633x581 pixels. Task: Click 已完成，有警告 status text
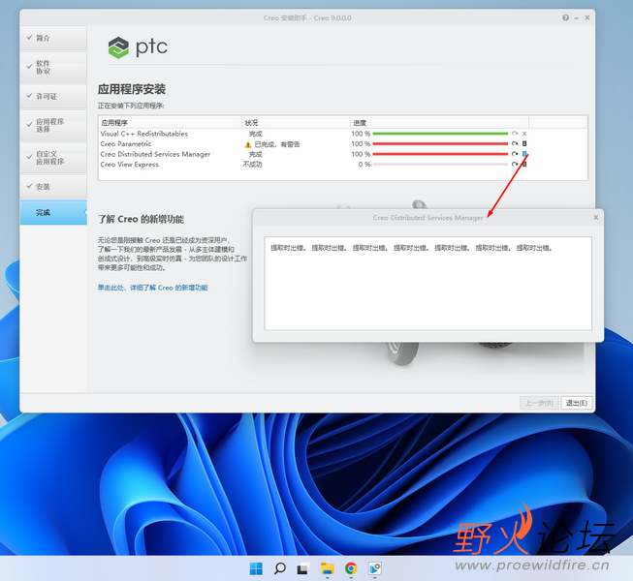click(277, 144)
